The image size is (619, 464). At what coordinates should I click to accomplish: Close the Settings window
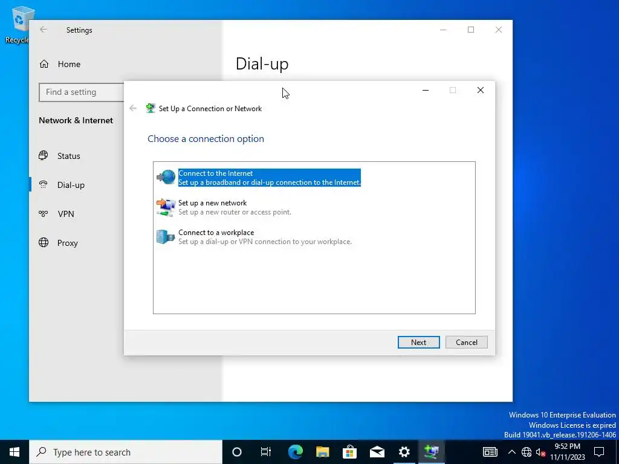499,30
